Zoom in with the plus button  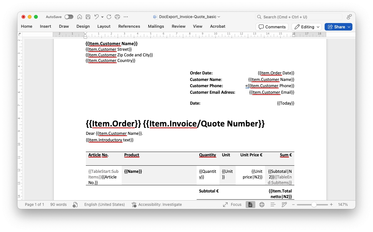click(x=331, y=205)
